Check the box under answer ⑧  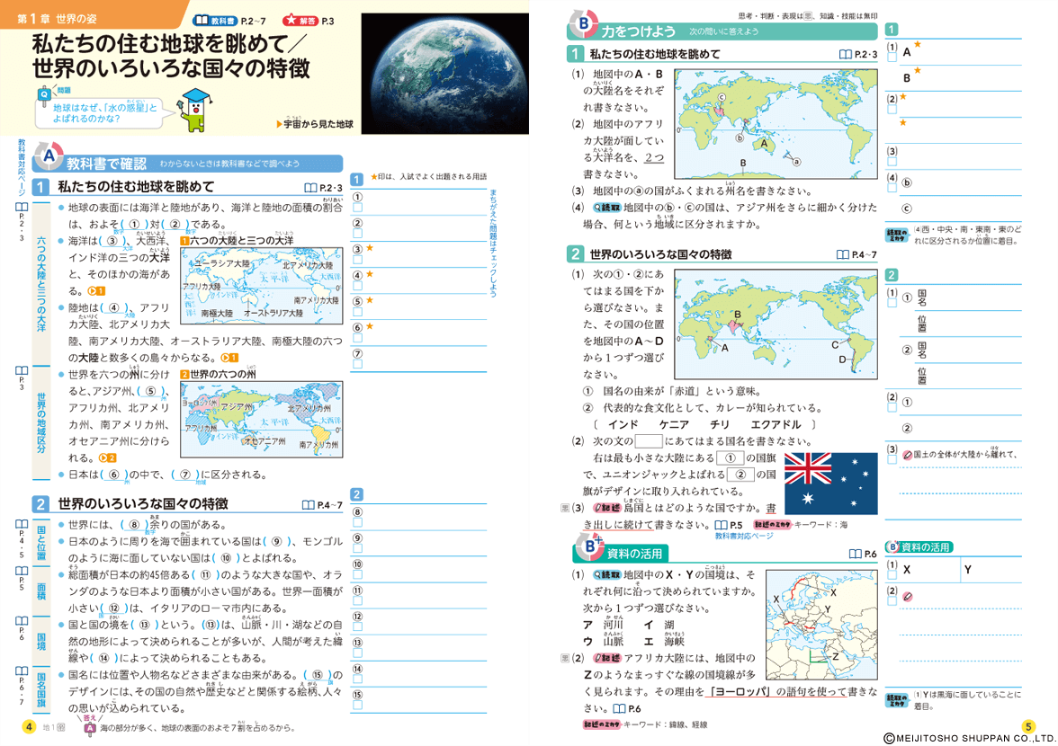pos(358,522)
